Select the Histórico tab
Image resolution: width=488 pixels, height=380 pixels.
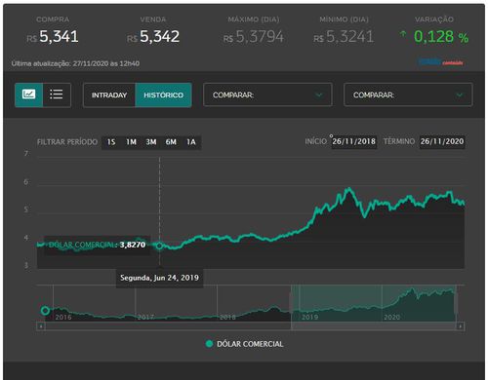[x=163, y=95]
